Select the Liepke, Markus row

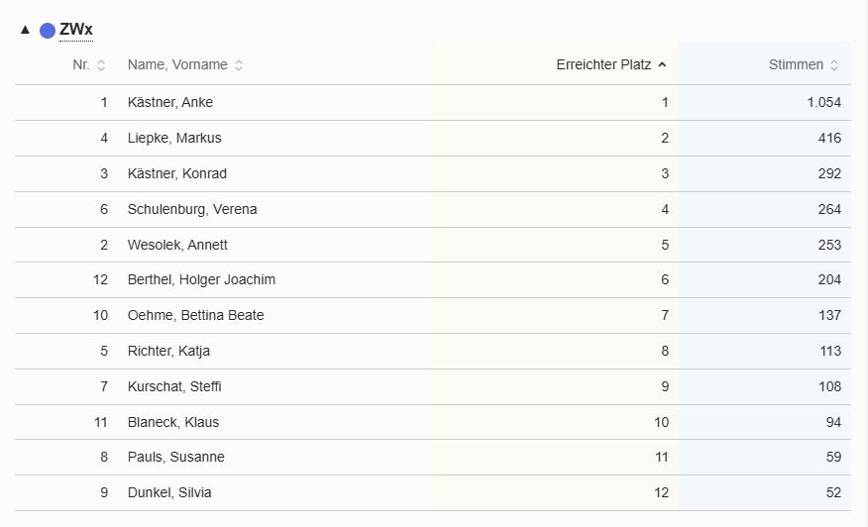(x=433, y=139)
